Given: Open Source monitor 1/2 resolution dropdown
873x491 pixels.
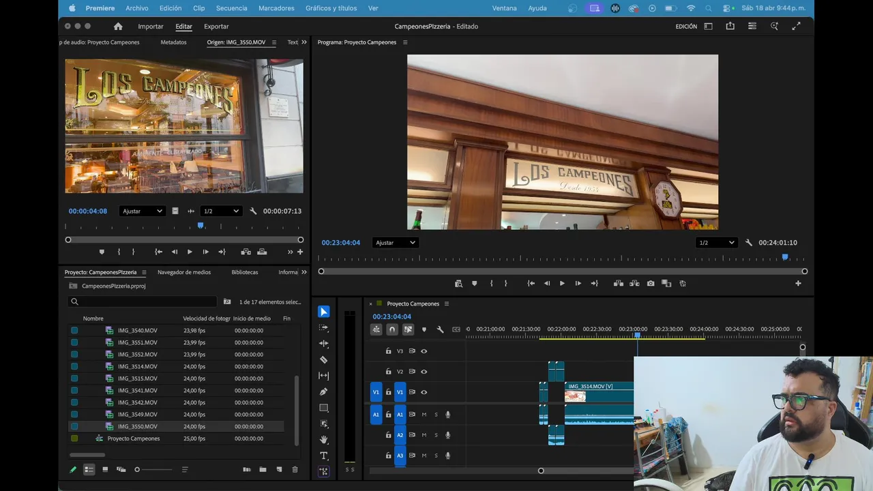Looking at the screenshot, I should tap(221, 211).
